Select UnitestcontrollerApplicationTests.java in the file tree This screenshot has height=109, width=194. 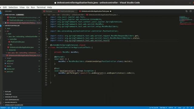pyautogui.click(x=22, y=55)
